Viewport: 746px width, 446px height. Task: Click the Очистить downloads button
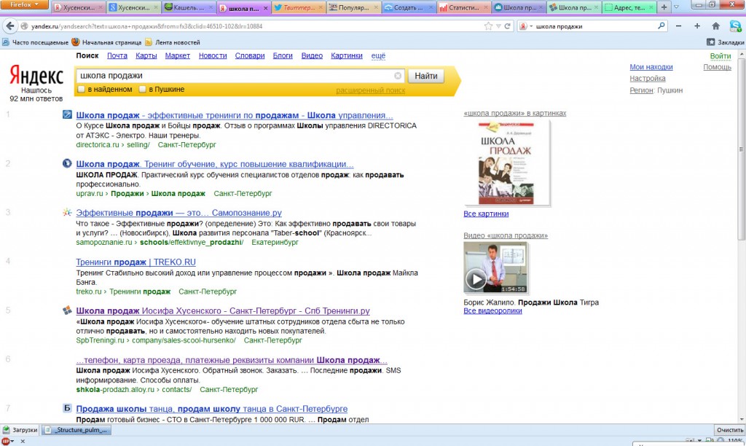click(729, 430)
